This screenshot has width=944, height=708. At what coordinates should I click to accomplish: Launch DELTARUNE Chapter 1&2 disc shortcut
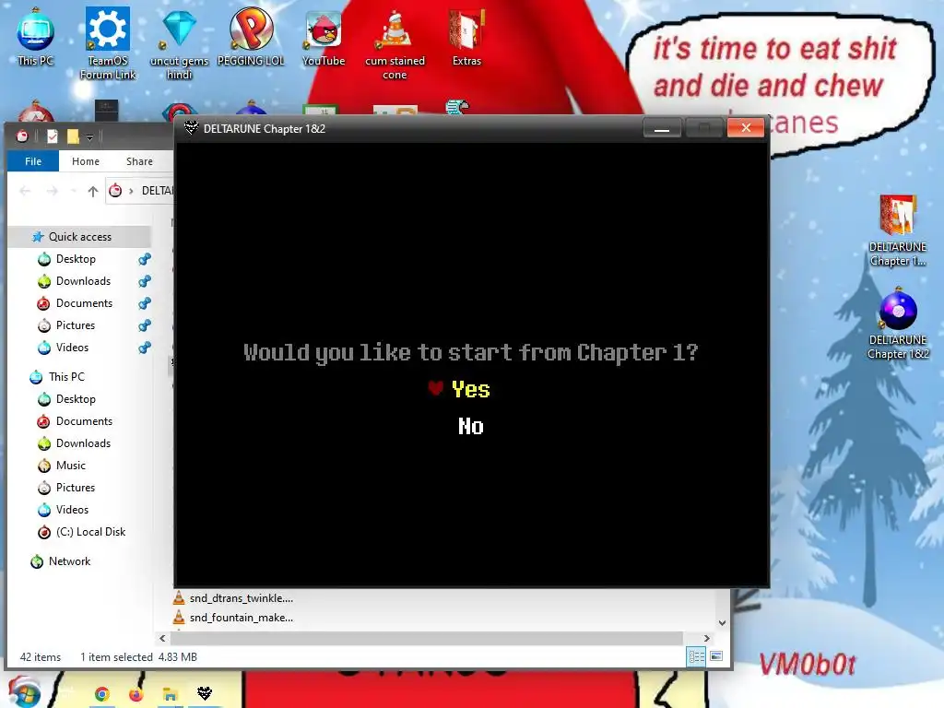click(x=898, y=325)
